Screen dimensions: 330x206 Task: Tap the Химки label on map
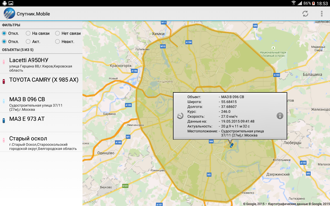pos(158,33)
